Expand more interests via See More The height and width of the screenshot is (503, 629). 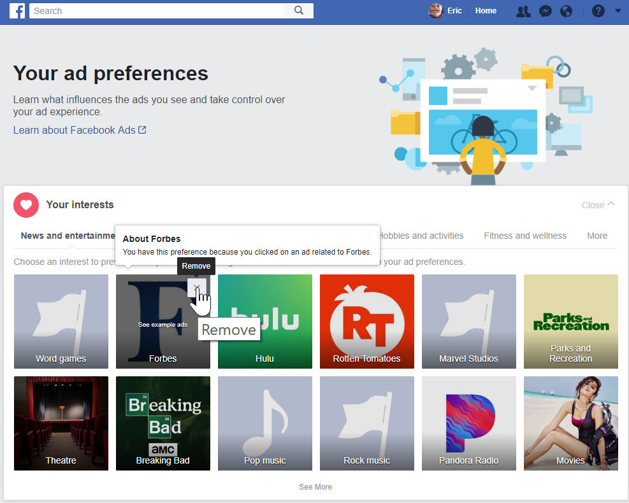click(x=315, y=486)
